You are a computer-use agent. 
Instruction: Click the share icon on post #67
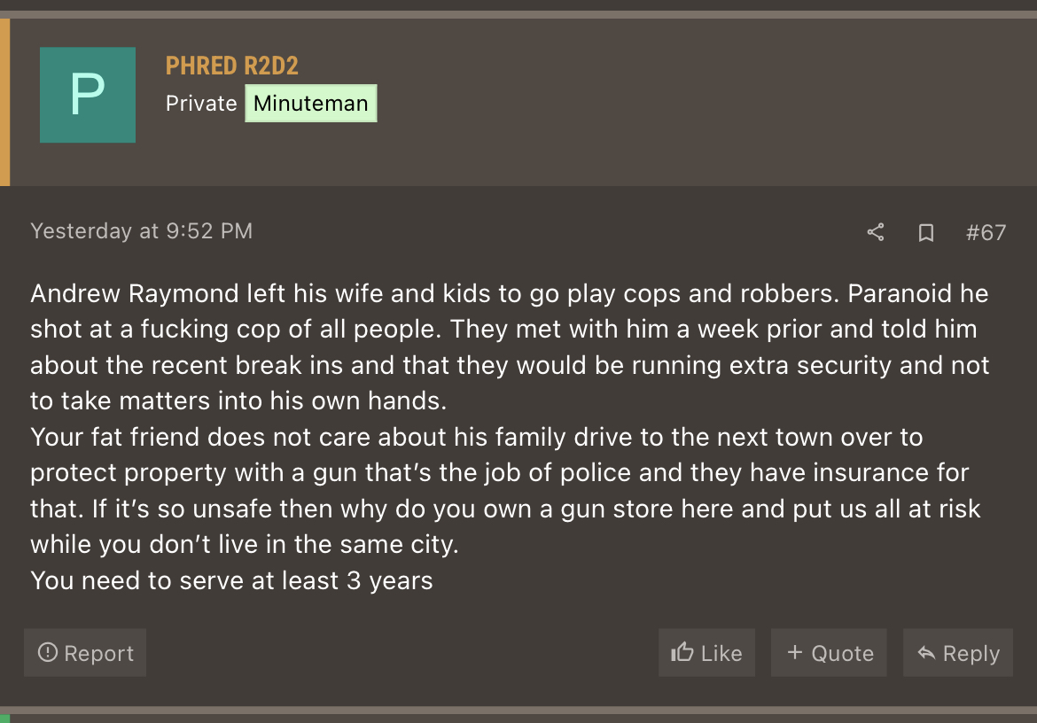876,232
